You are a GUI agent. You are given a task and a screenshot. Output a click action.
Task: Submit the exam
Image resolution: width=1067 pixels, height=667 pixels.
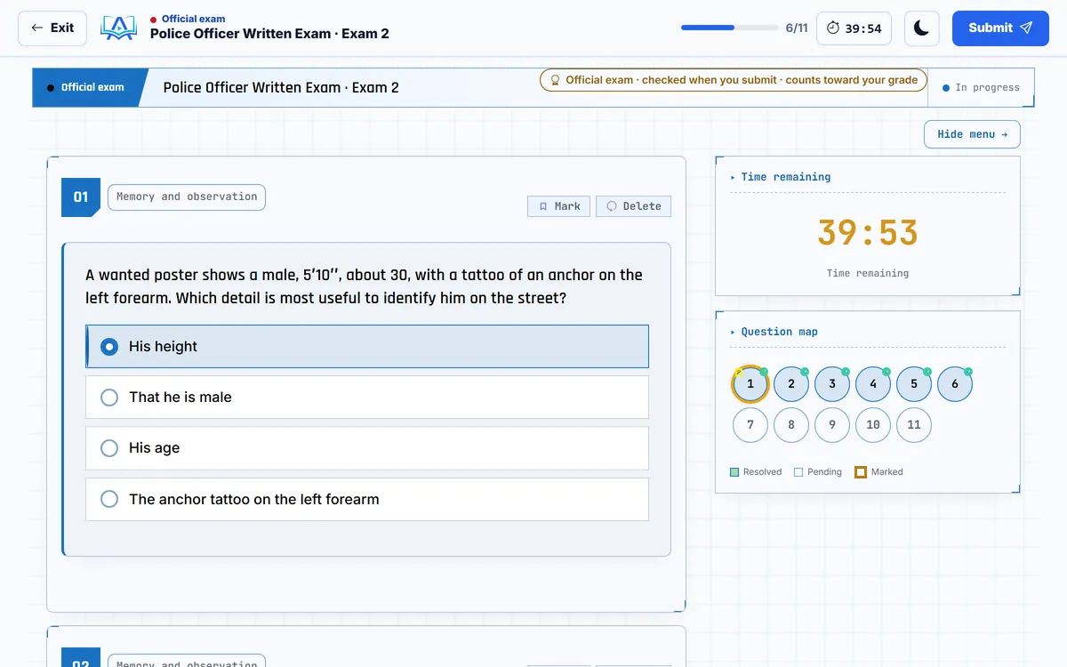pyautogui.click(x=1000, y=28)
